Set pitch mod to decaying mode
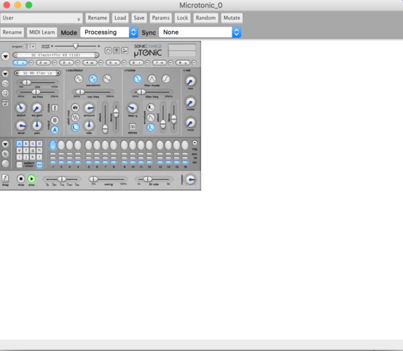The height and width of the screenshot is (351, 403). 75,128
